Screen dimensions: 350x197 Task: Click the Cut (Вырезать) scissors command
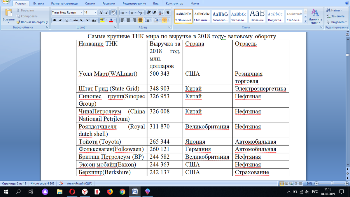(x=25, y=11)
